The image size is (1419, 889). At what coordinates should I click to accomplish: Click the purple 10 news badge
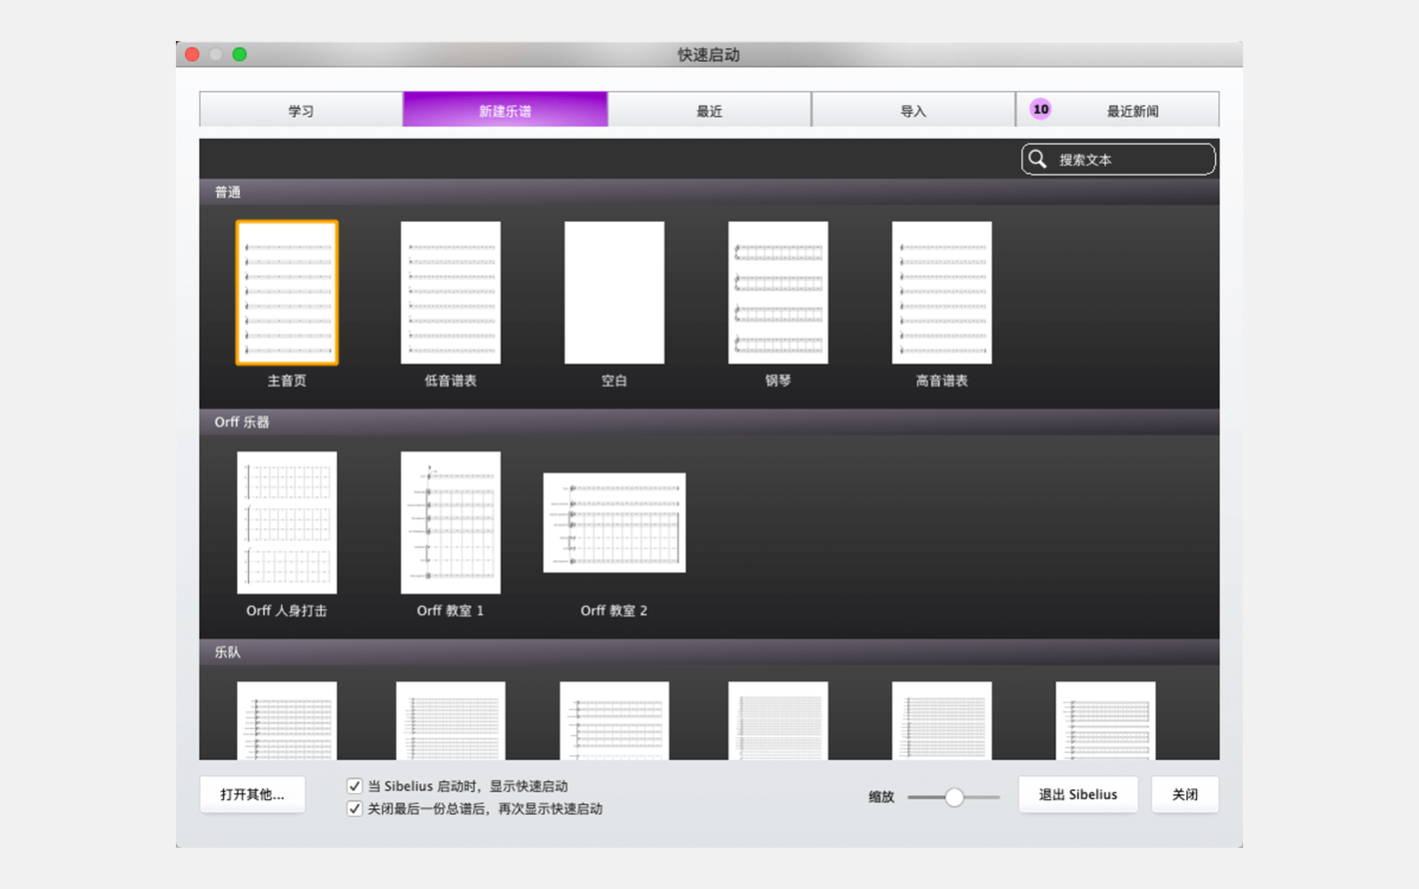pos(1040,110)
